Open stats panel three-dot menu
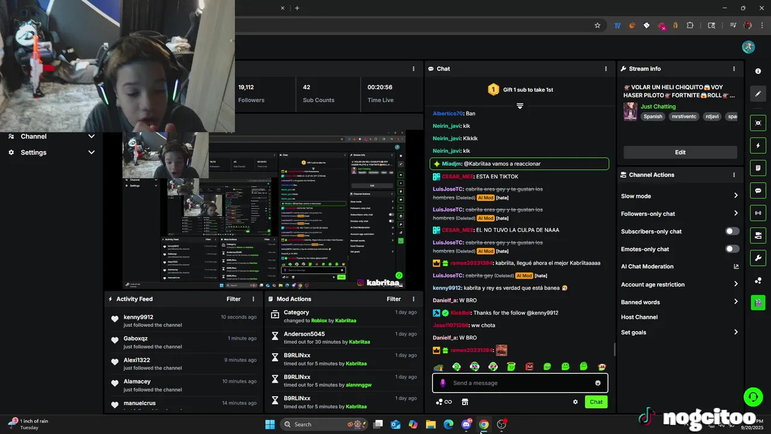771x434 pixels. click(413, 69)
